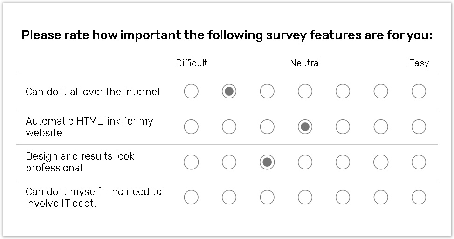Click the 'Can do it all over the internet' label

point(93,91)
